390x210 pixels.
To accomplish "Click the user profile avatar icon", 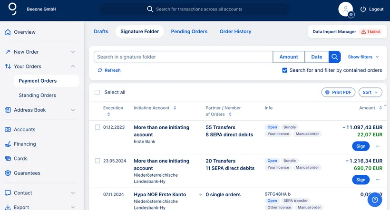I will [x=345, y=9].
